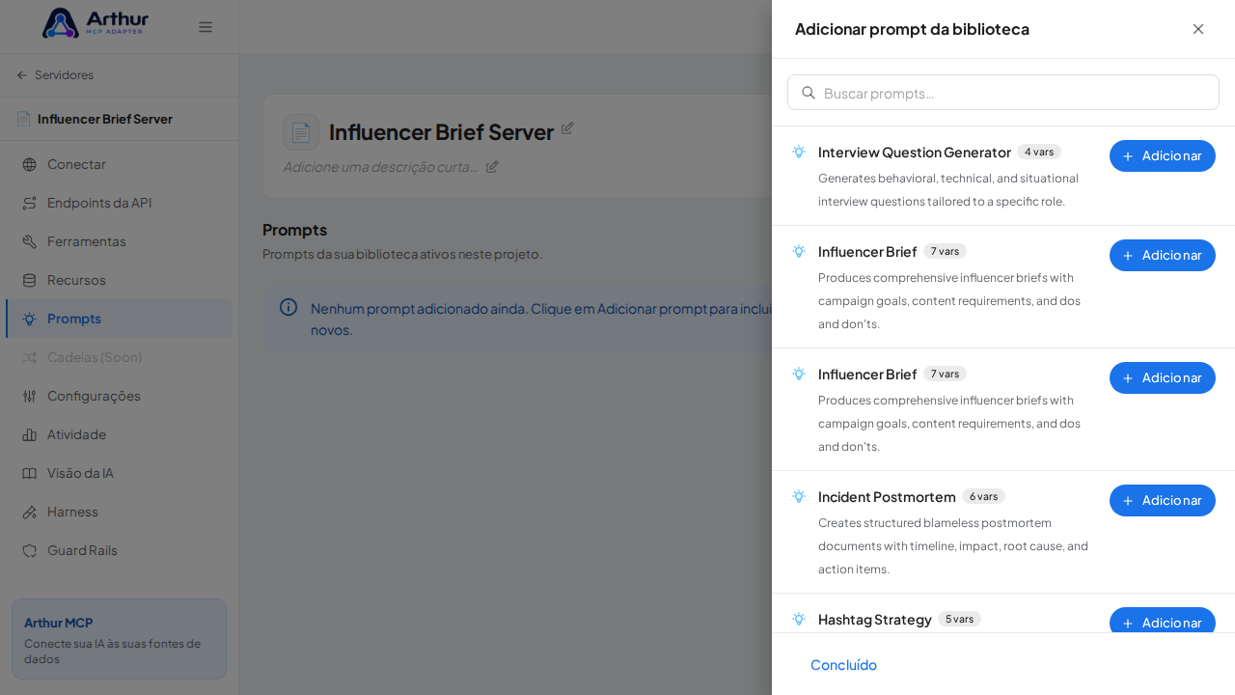Click the 'Nenhum prompt adicionado ainda' message
The width and height of the screenshot is (1235, 695).
541,319
